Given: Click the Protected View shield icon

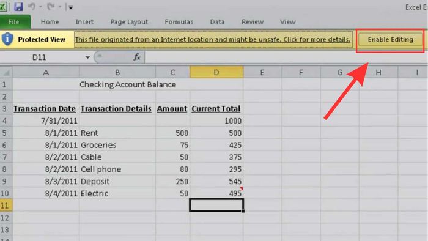Looking at the screenshot, I should click(x=7, y=39).
